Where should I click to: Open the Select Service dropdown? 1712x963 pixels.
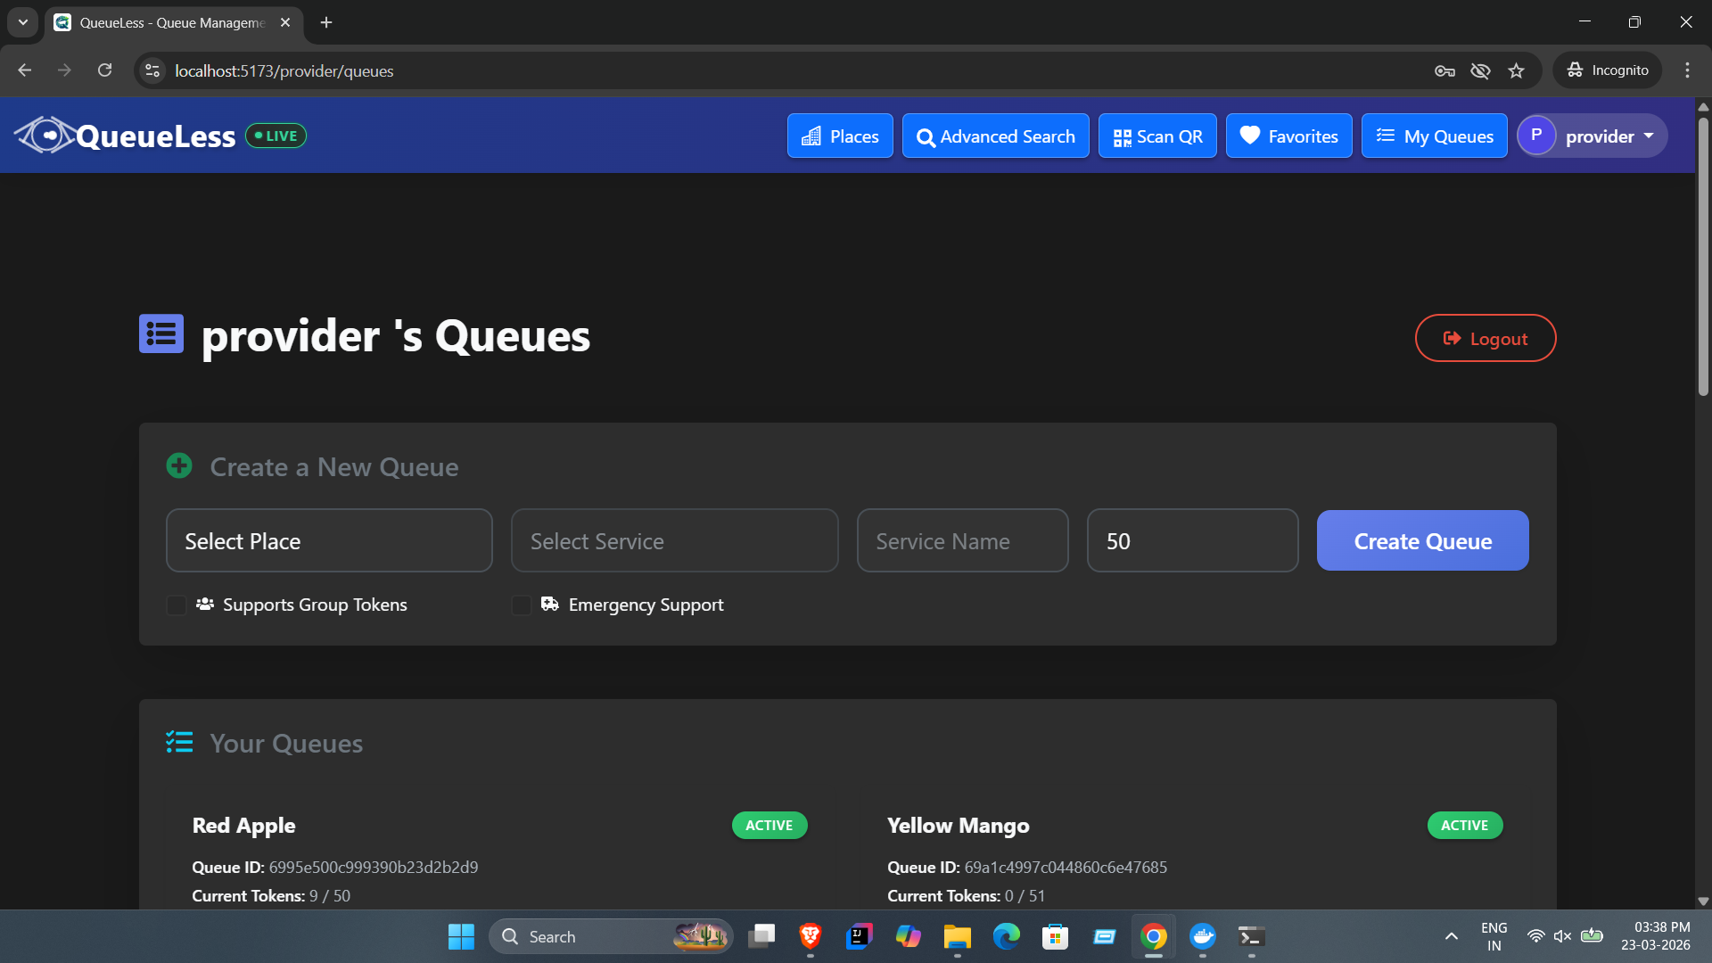(674, 540)
